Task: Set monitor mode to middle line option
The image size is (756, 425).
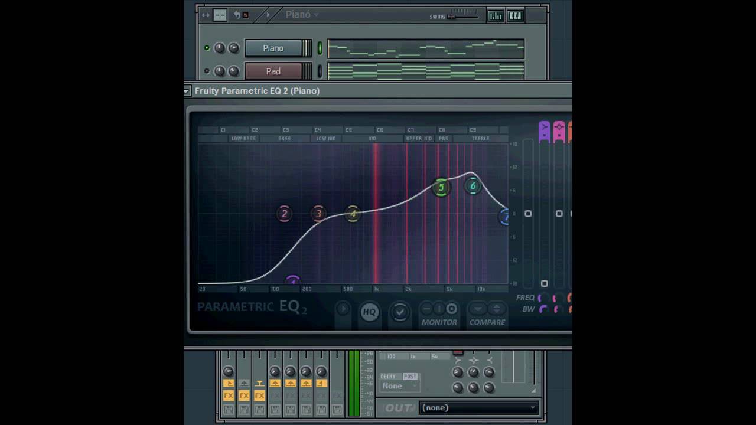Action: coord(438,309)
